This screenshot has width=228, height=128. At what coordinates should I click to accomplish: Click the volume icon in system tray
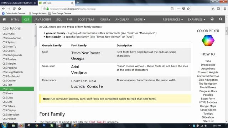tap(206, 126)
